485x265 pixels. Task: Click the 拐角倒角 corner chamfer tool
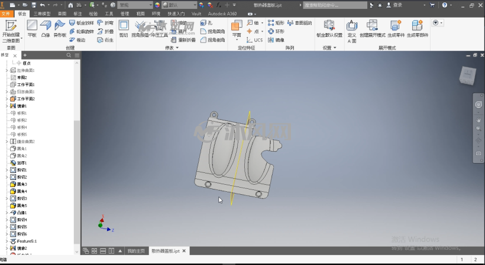pos(213,40)
